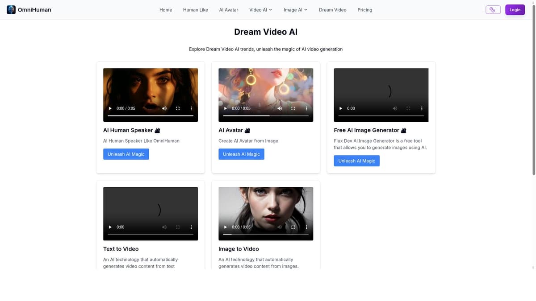Play the Free AI Image Generator video
Screen dimensions: 536x301
[x=341, y=108]
